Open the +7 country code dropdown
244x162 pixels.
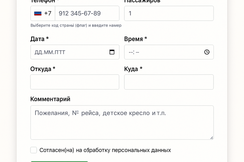click(48, 13)
